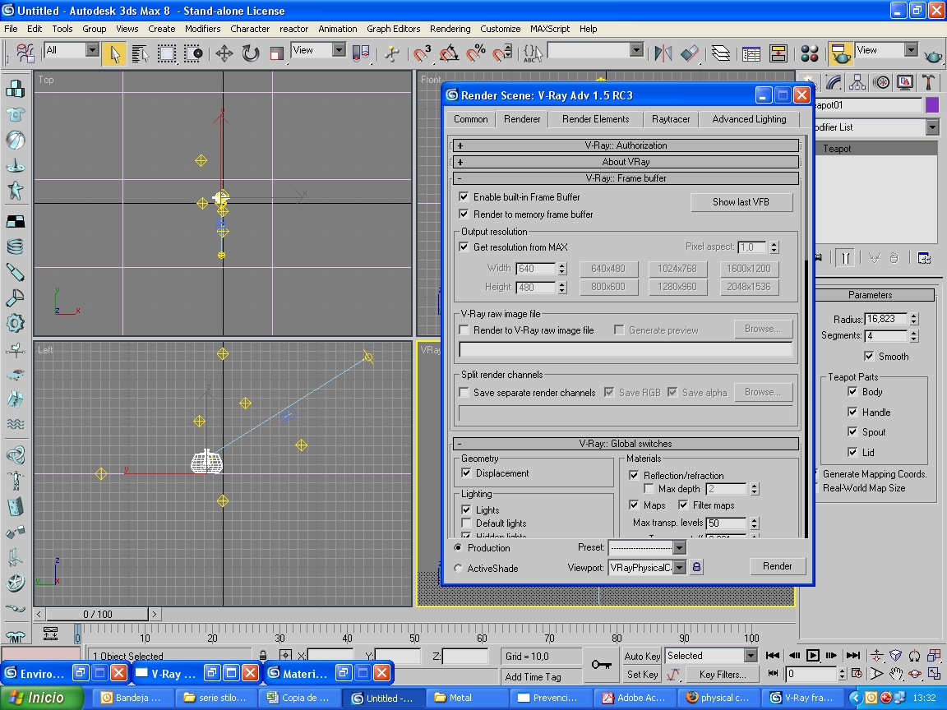947x710 pixels.
Task: Select the ActiveShade radio button
Action: tap(458, 568)
